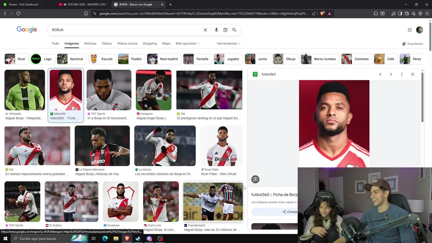
Task: Switch to the 'Videos cortos' tab
Action: 127,44
